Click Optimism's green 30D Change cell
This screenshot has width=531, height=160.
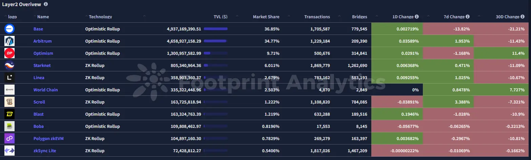(502, 53)
